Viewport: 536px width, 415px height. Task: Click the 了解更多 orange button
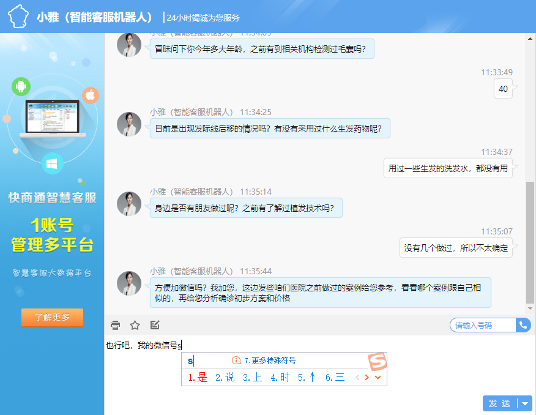52,318
